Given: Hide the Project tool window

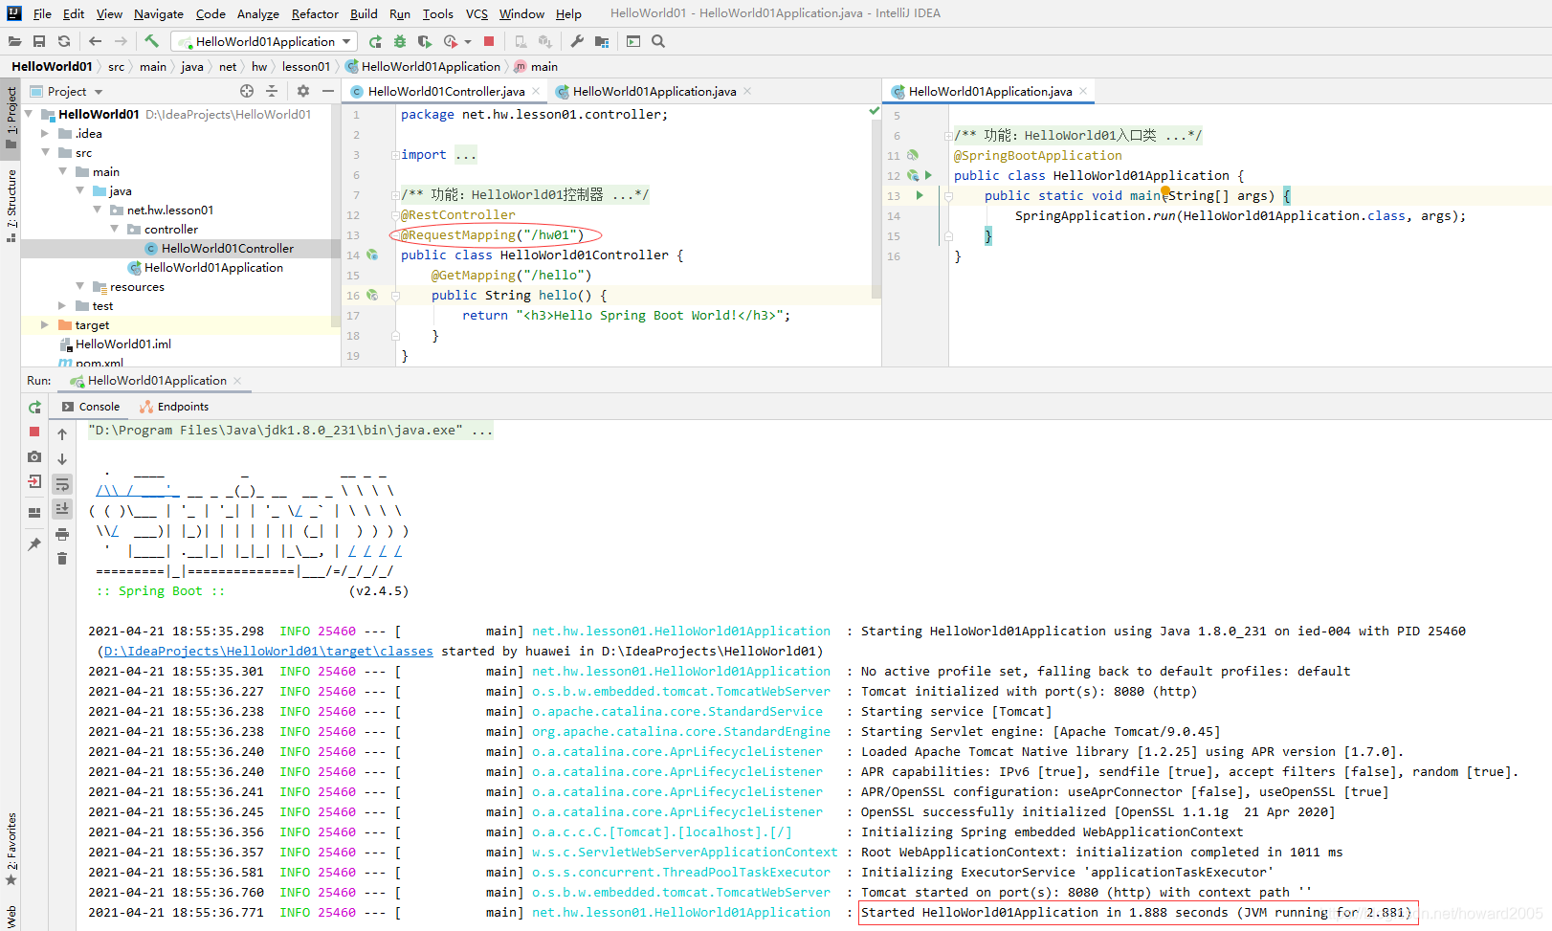Looking at the screenshot, I should (328, 91).
